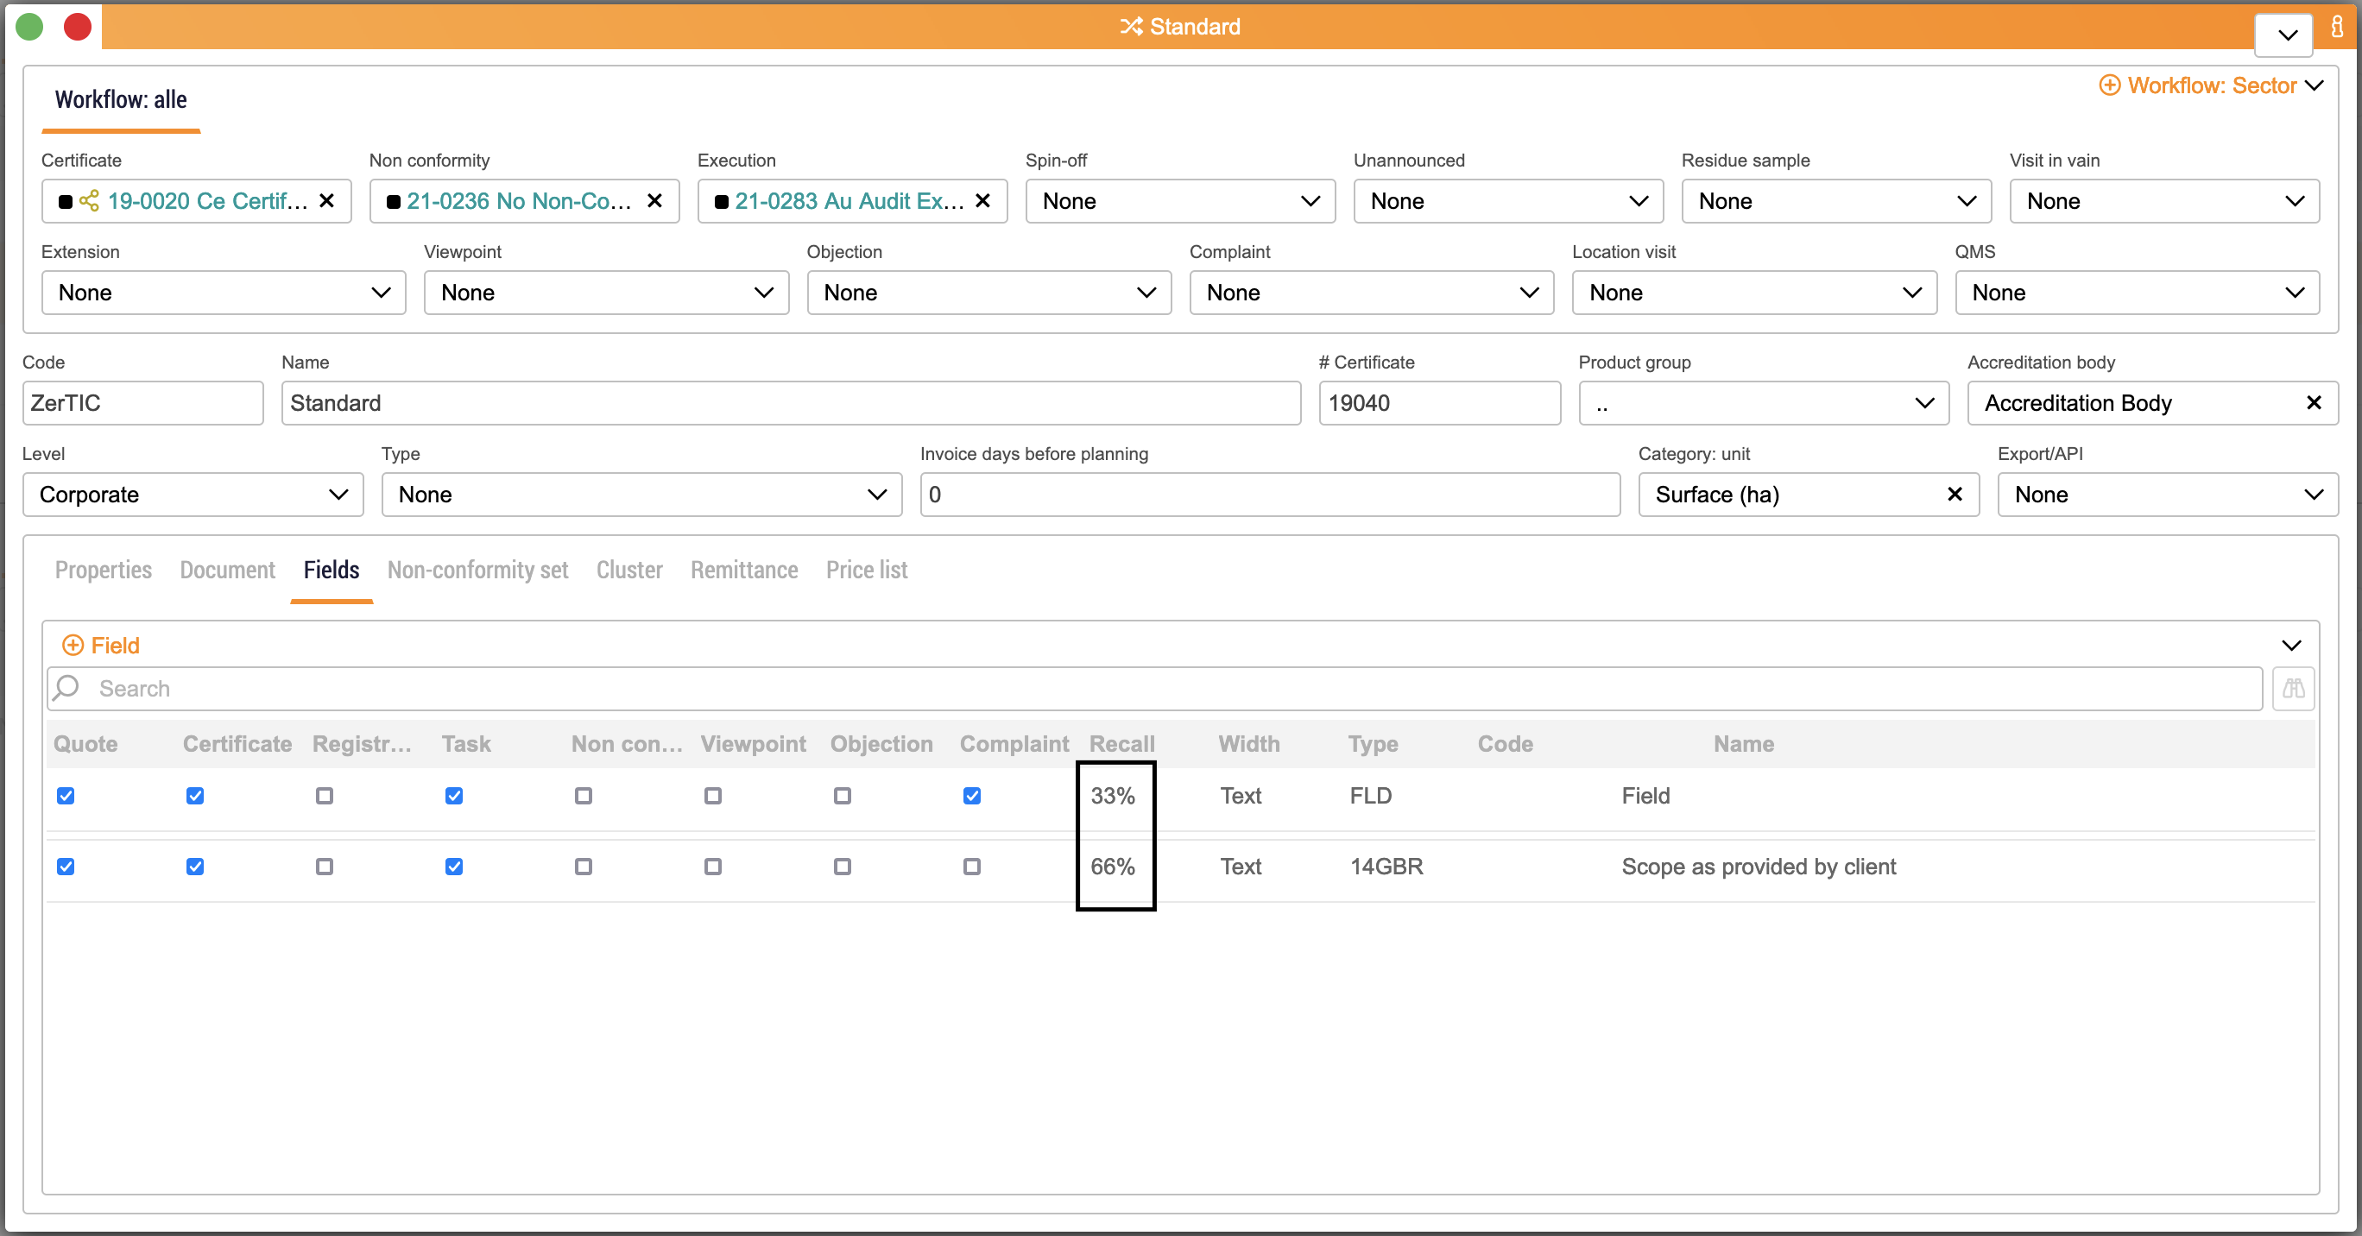The image size is (2362, 1236).
Task: Click Workflow: Sector add link
Action: point(2199,85)
